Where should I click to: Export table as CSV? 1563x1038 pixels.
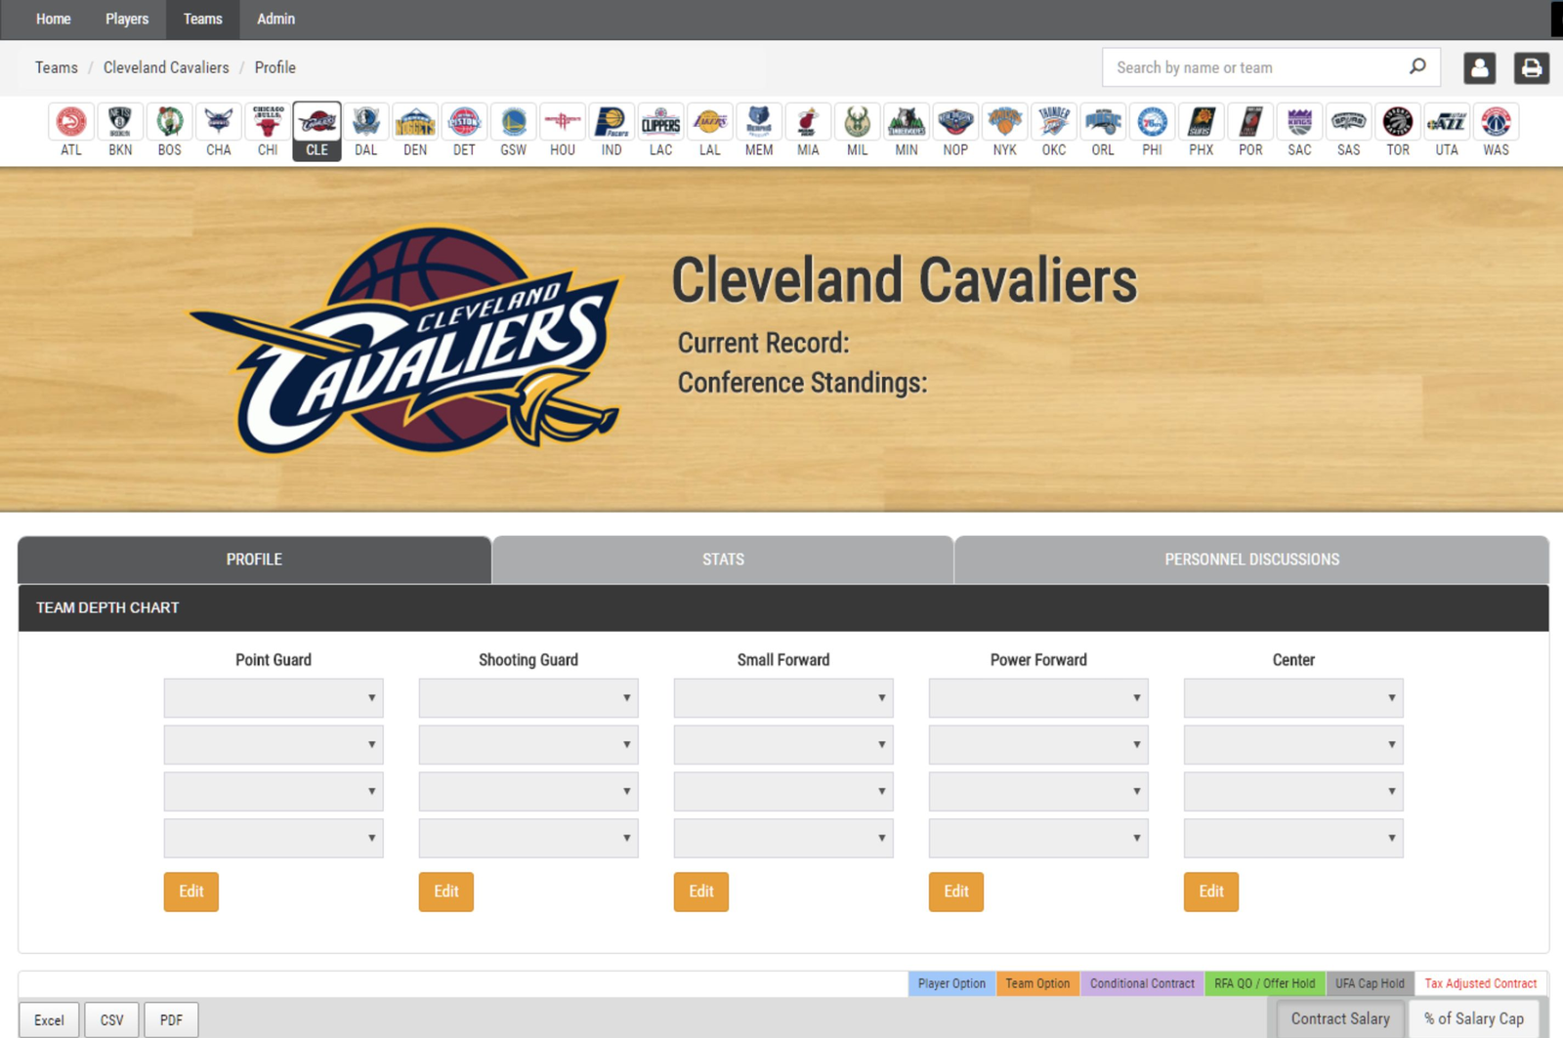coord(111,1019)
